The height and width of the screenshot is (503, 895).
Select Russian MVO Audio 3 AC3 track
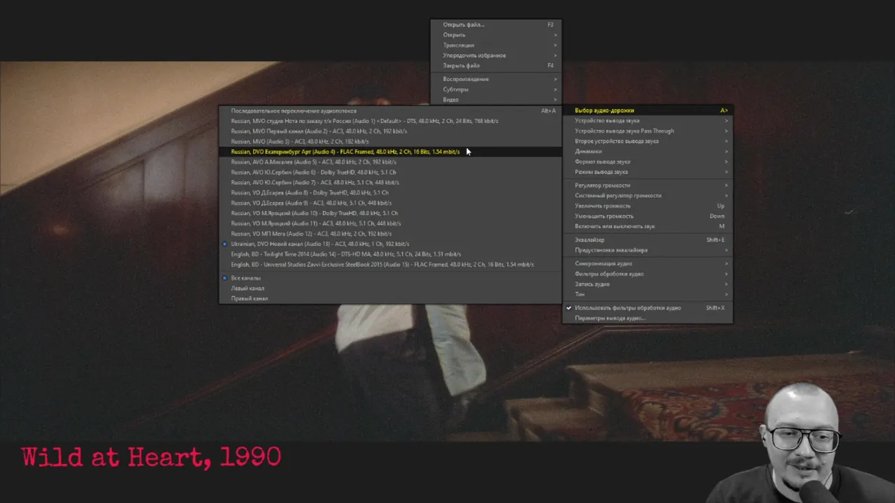coord(390,141)
